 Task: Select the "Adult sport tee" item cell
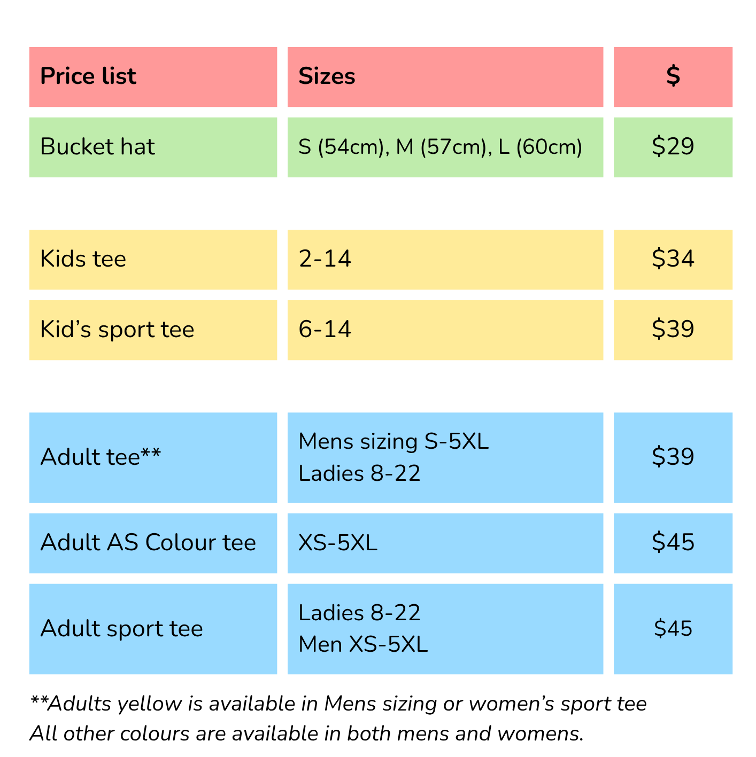tap(153, 628)
